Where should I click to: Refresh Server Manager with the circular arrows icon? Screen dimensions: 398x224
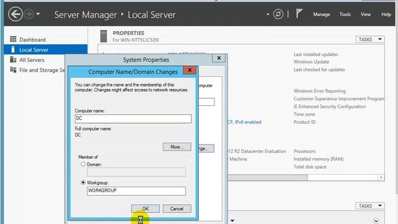[x=278, y=14]
